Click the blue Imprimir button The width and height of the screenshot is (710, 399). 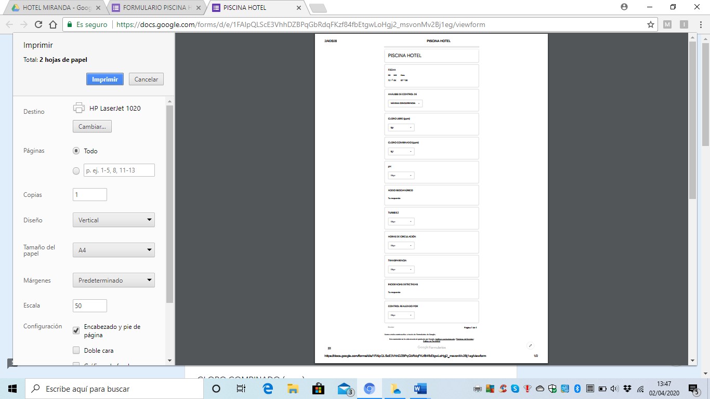(x=104, y=79)
